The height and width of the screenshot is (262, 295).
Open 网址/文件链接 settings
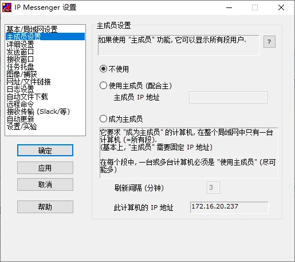point(45,82)
